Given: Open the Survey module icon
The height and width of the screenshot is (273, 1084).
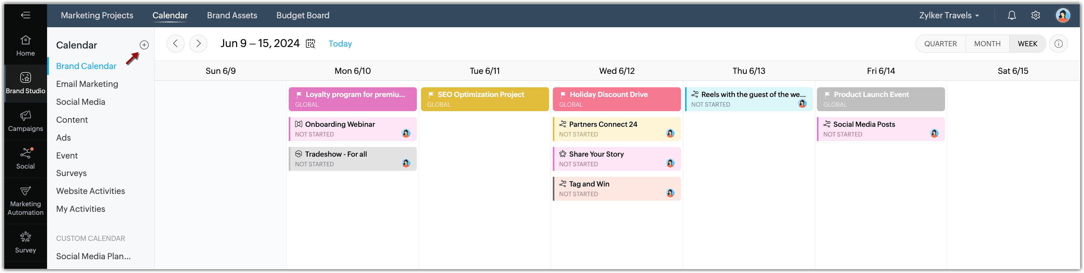Looking at the screenshot, I should pyautogui.click(x=26, y=242).
